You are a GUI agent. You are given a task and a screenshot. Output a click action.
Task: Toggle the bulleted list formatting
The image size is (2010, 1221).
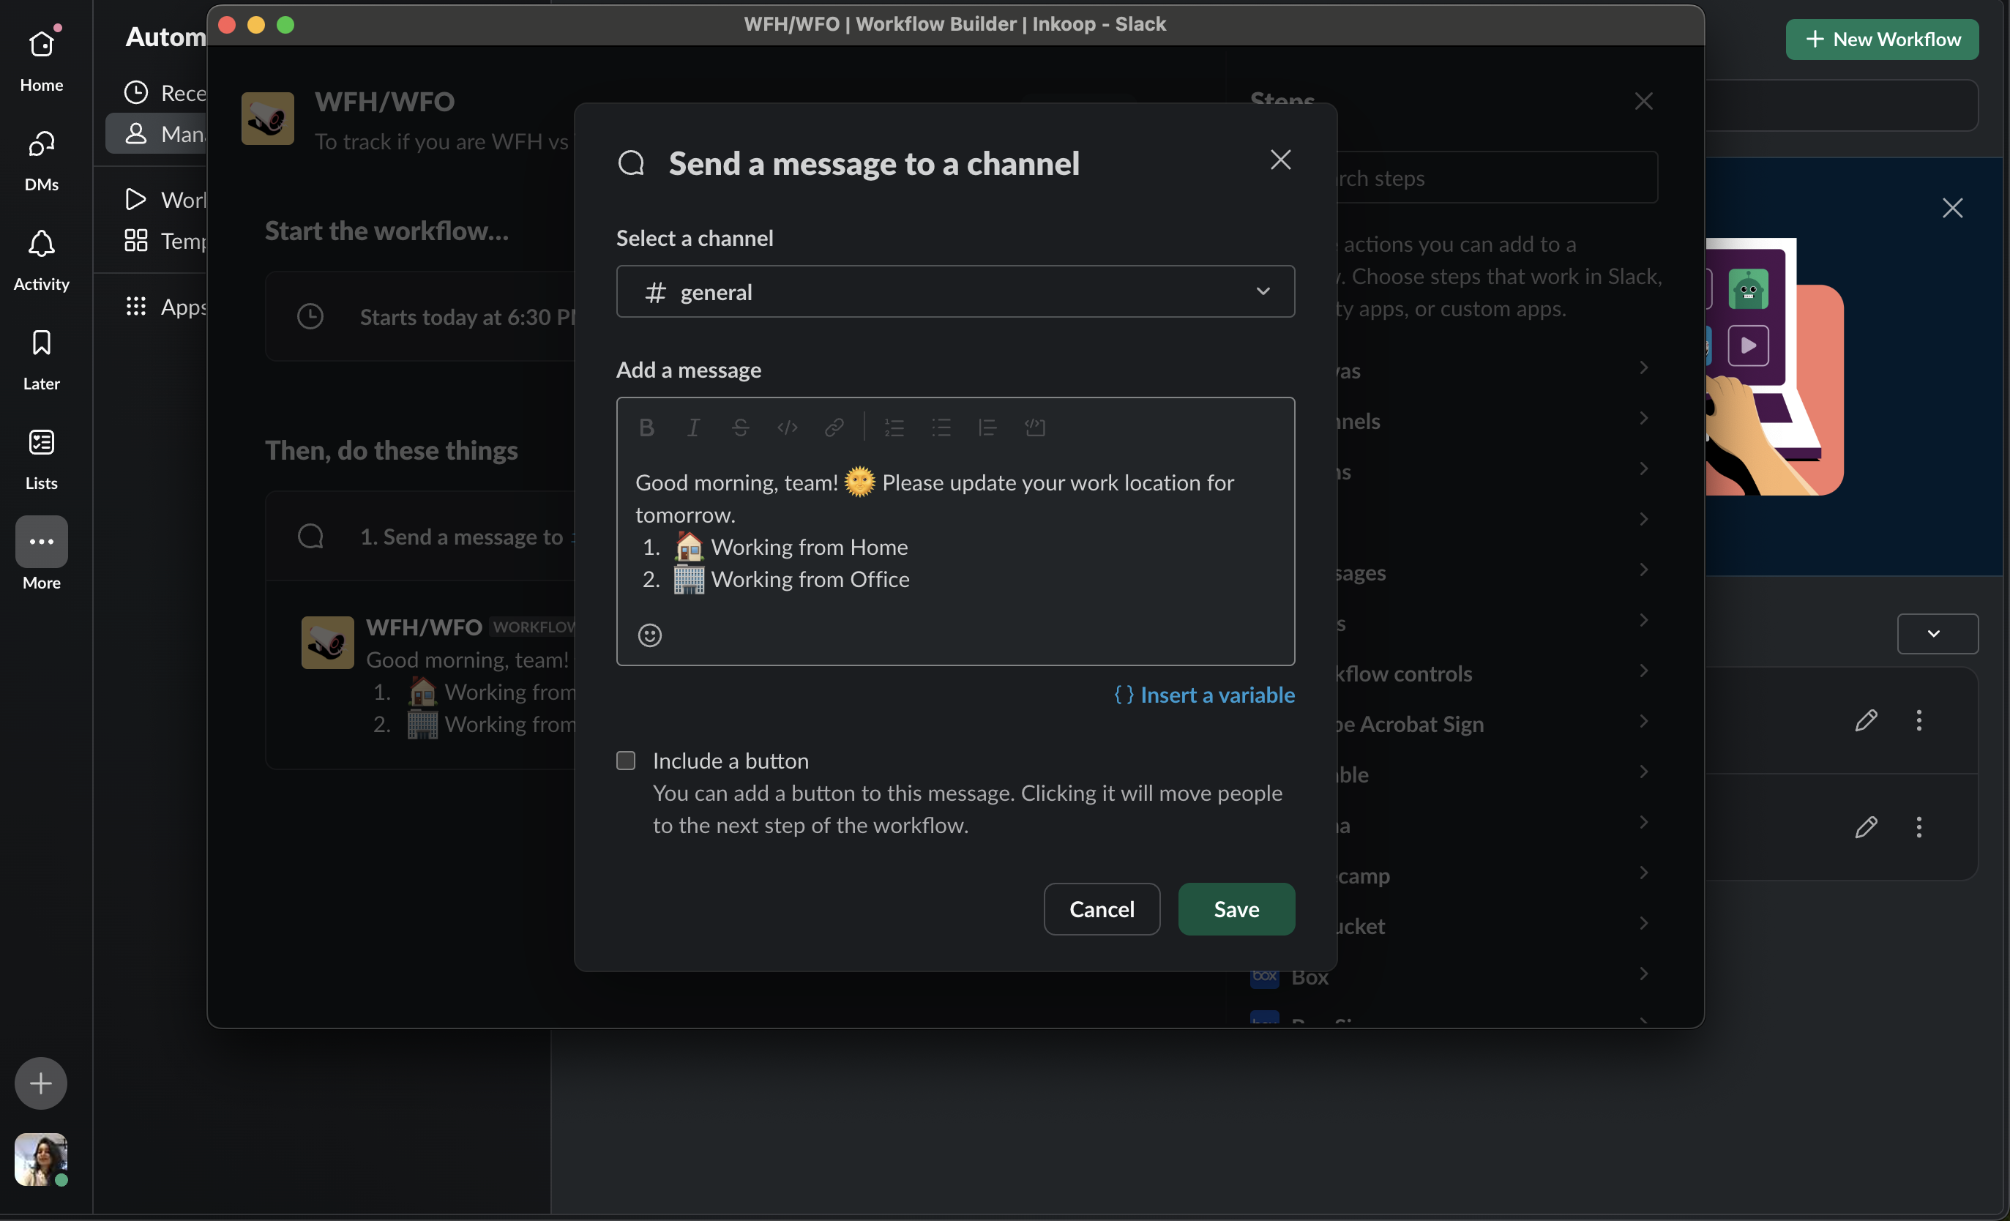(941, 427)
